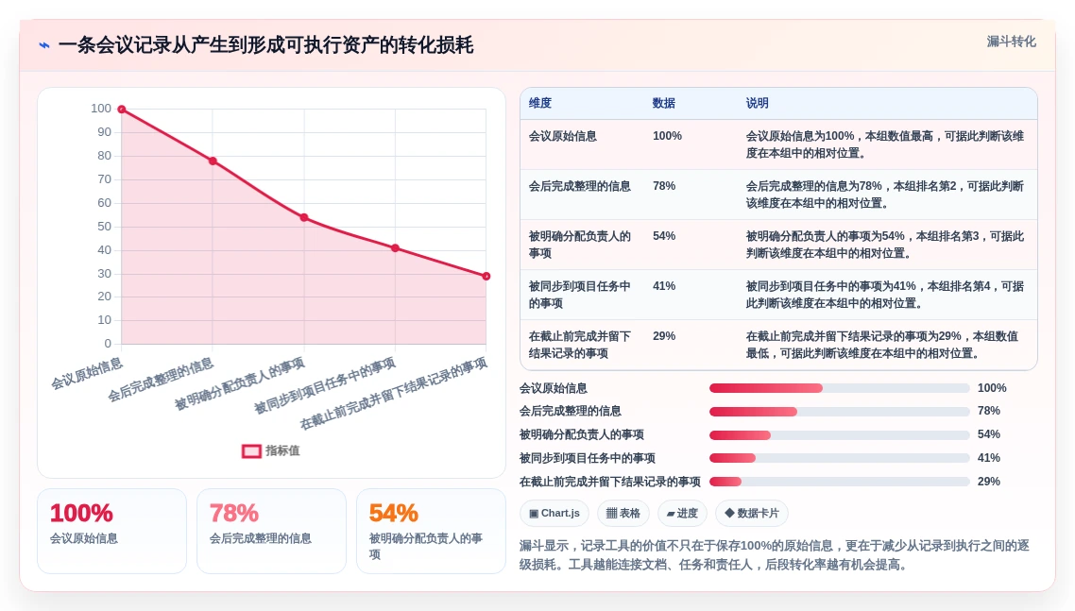Click the 被明确分配负责人的事项 table row name
Viewport: 1075px width, 611px height.
(x=579, y=245)
